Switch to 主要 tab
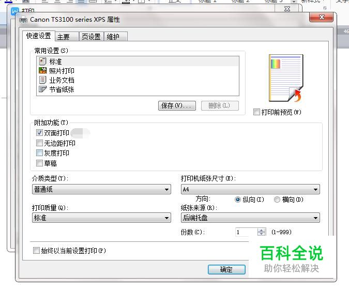 coord(67,37)
